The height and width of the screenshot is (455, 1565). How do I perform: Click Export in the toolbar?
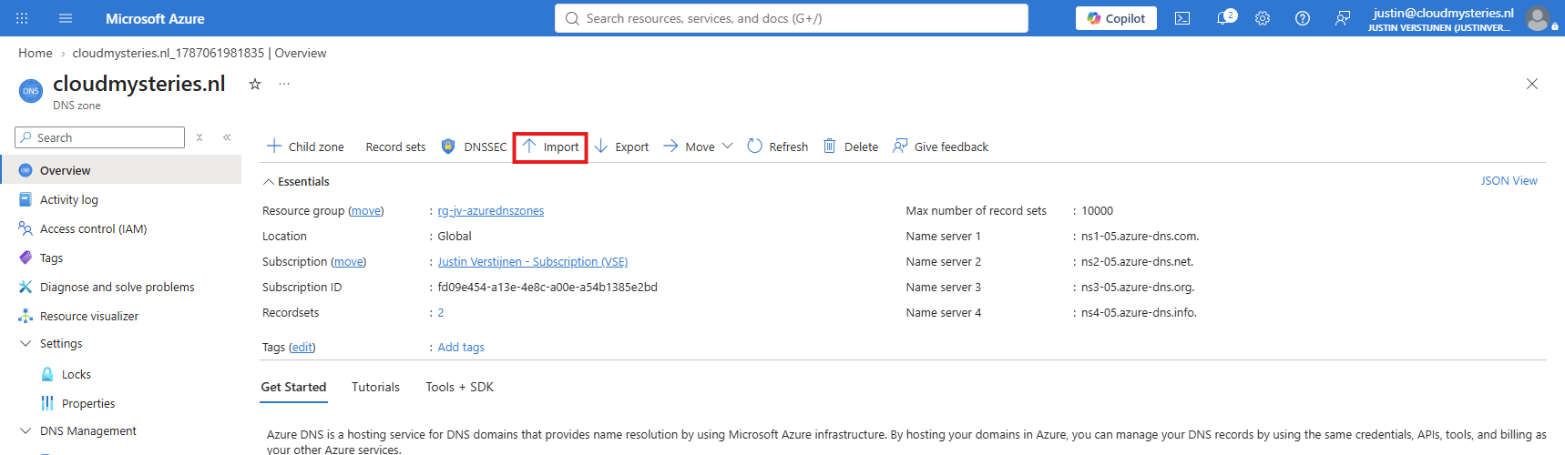(621, 147)
